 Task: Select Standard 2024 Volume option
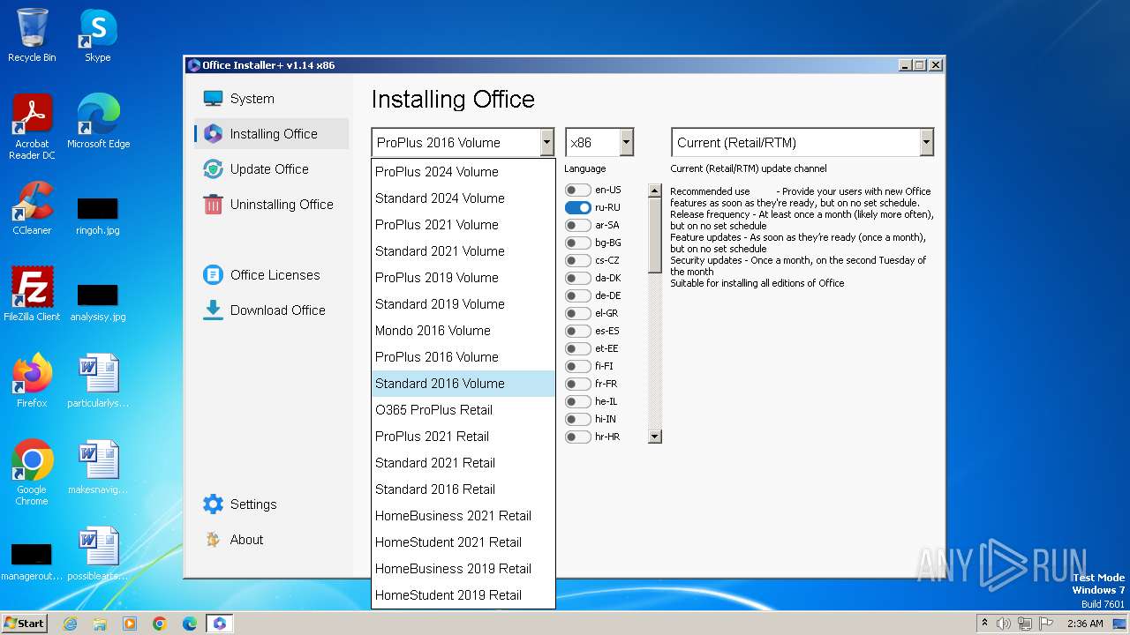point(463,198)
